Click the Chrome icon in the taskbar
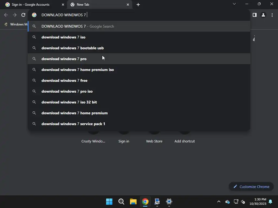 click(x=145, y=201)
